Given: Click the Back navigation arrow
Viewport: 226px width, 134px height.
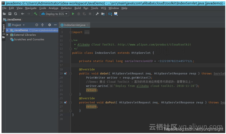Looking at the screenshot, I should tap(23, 14).
